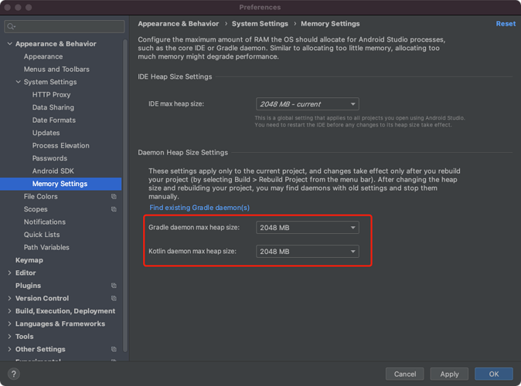The height and width of the screenshot is (386, 521).
Task: Click the help question mark icon
Action: pyautogui.click(x=13, y=374)
